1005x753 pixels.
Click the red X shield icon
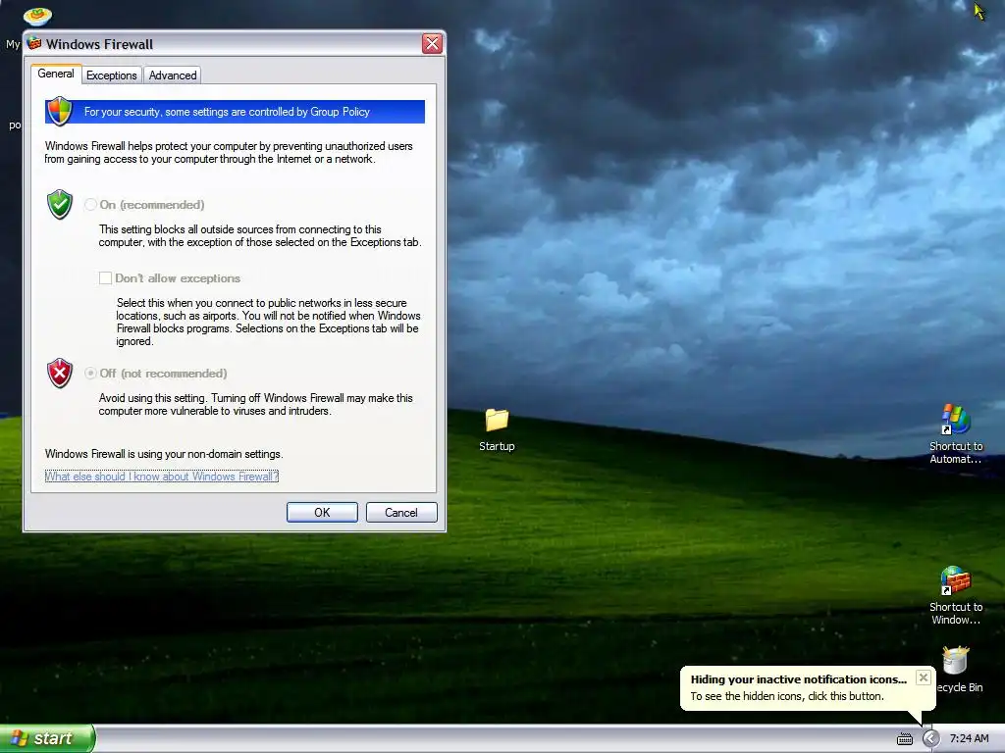pos(60,374)
